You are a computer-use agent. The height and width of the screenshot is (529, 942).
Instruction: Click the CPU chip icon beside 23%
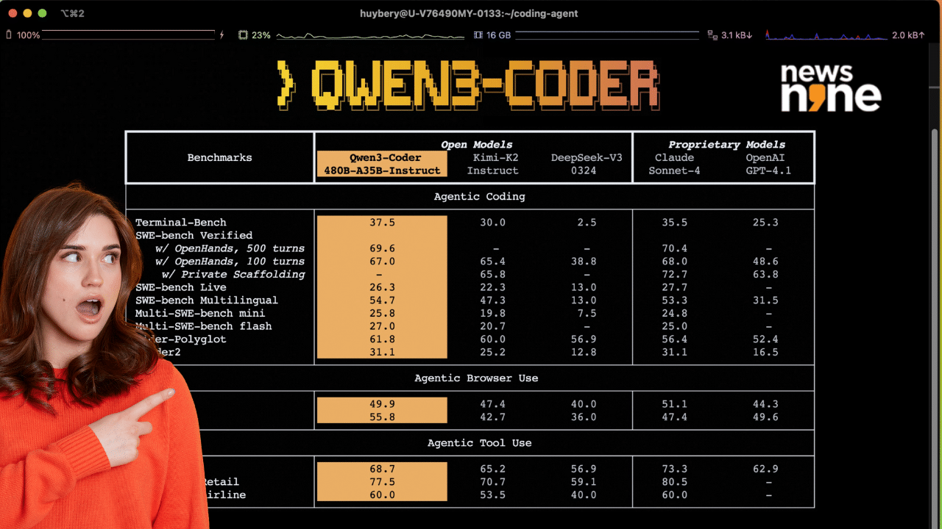[244, 35]
